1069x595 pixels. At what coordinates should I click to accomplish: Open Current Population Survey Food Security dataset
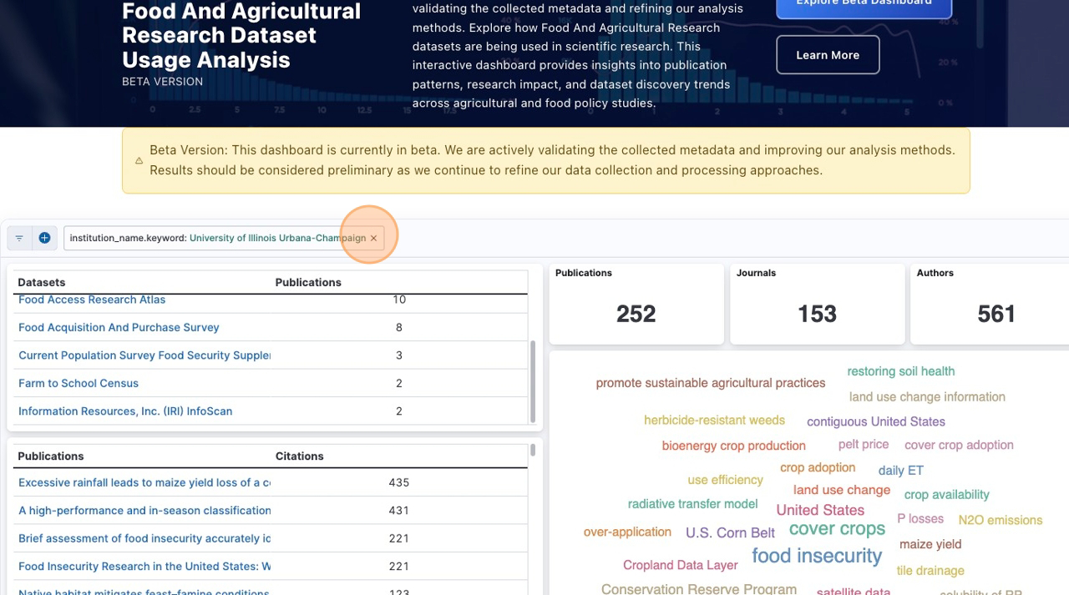point(144,355)
